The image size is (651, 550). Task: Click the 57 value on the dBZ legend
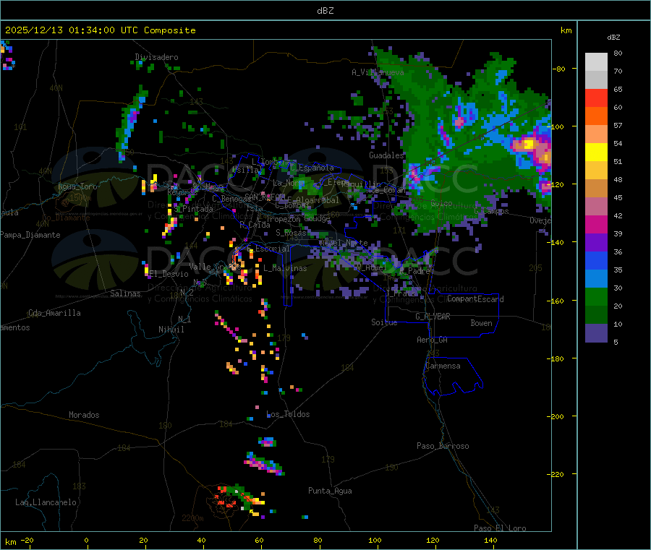click(x=618, y=125)
